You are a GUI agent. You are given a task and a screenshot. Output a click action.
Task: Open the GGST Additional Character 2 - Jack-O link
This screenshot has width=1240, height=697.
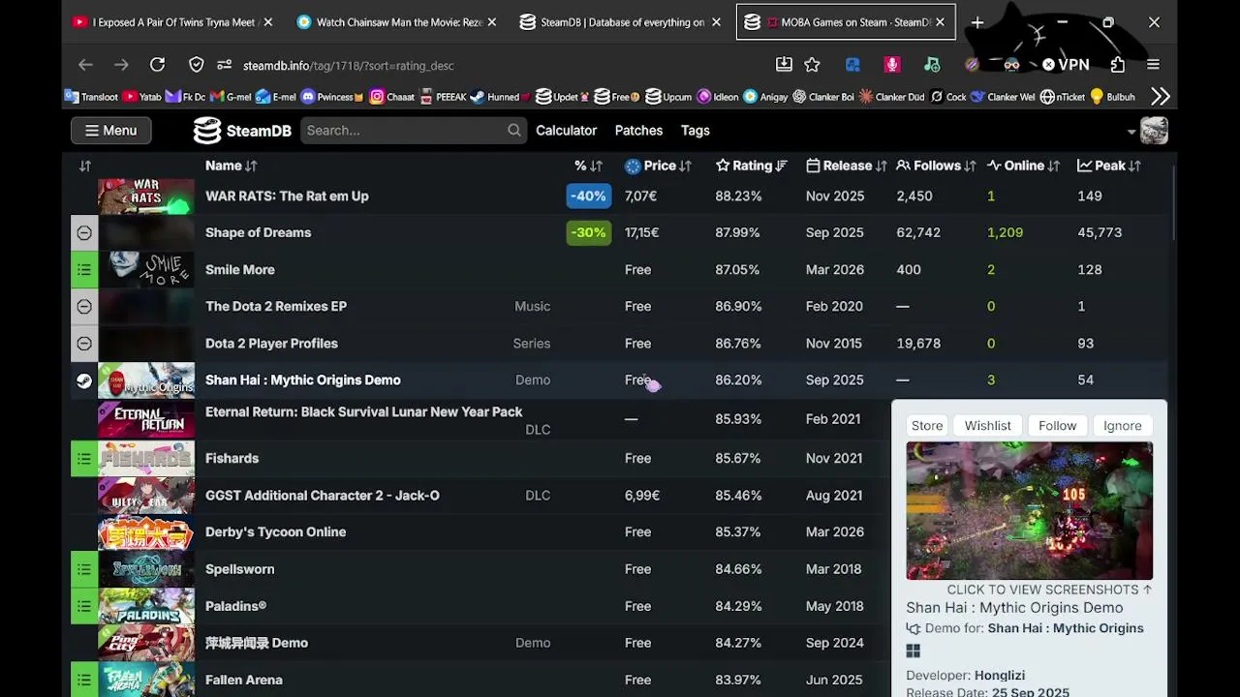pyautogui.click(x=323, y=496)
